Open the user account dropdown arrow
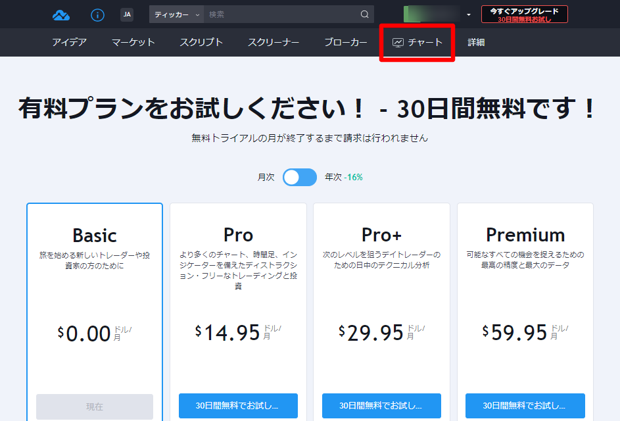Viewport: 620px width, 421px height. [x=469, y=15]
